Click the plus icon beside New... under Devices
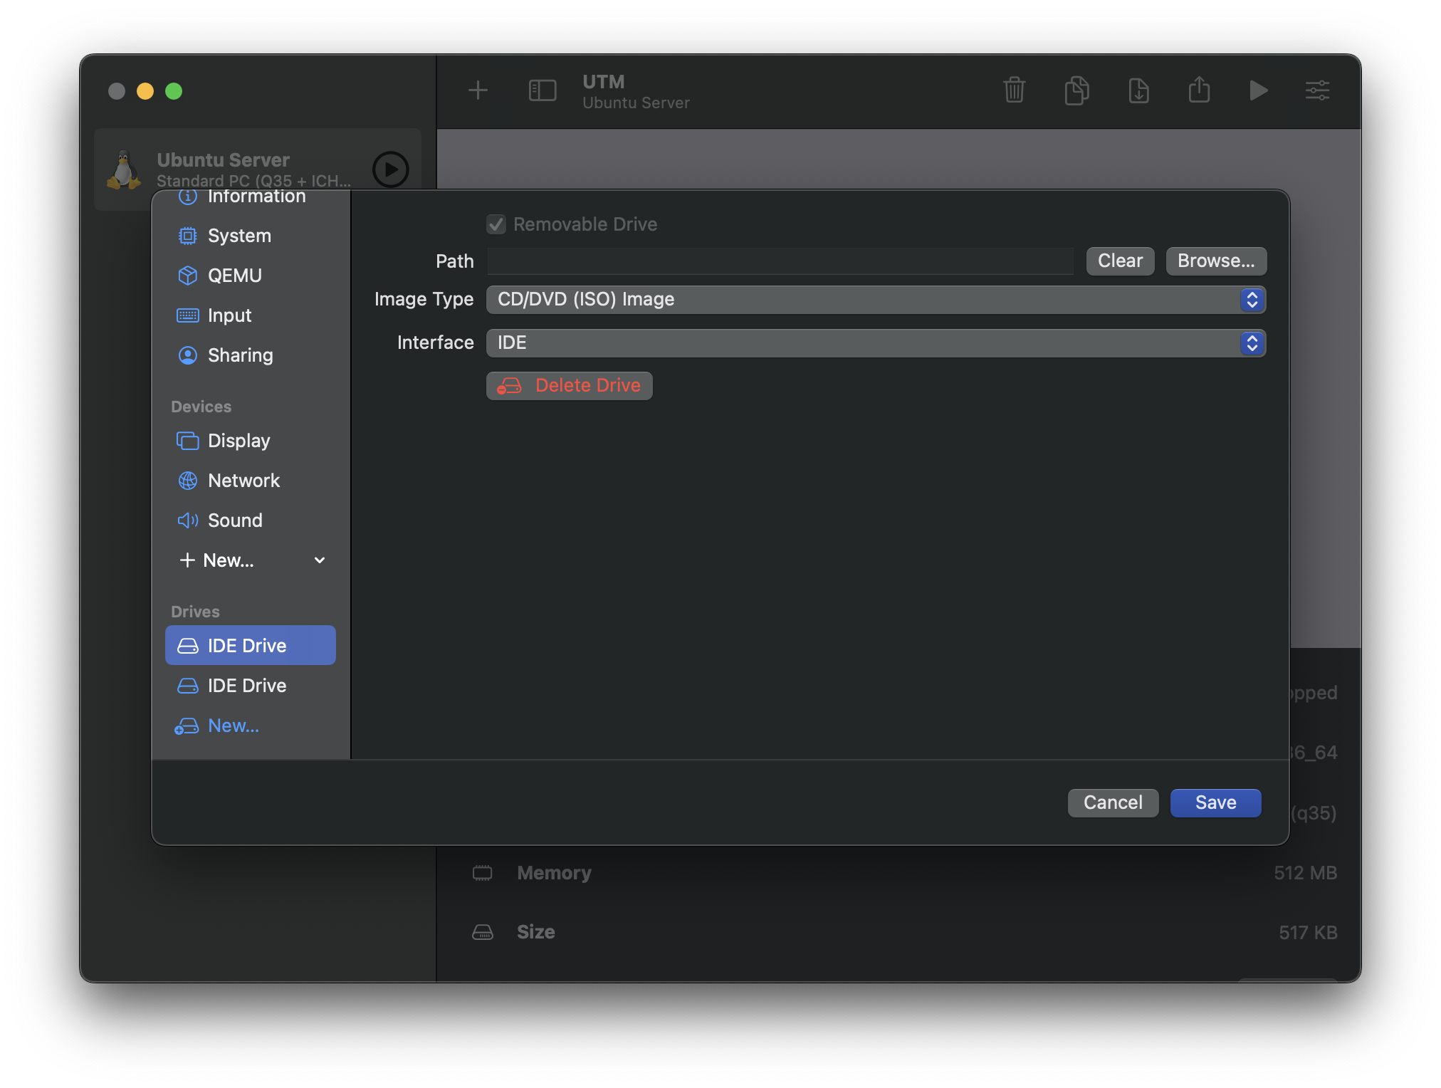Screen dimensions: 1441x1088 click(x=187, y=560)
